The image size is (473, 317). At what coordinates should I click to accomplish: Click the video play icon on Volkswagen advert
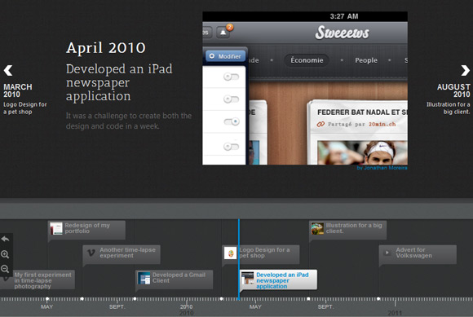387,253
